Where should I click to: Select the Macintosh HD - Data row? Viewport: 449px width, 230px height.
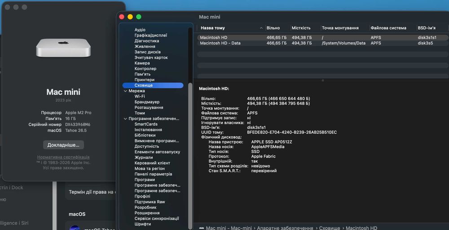pyautogui.click(x=322, y=43)
